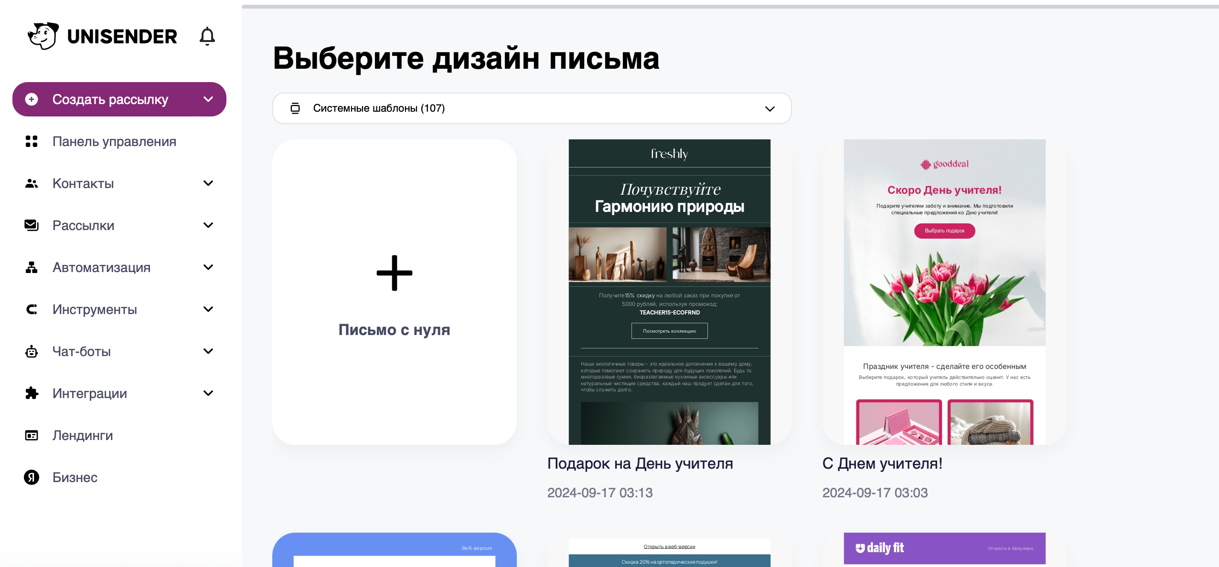The height and width of the screenshot is (567, 1219).
Task: Open Интеграции menu item
Action: (x=119, y=393)
